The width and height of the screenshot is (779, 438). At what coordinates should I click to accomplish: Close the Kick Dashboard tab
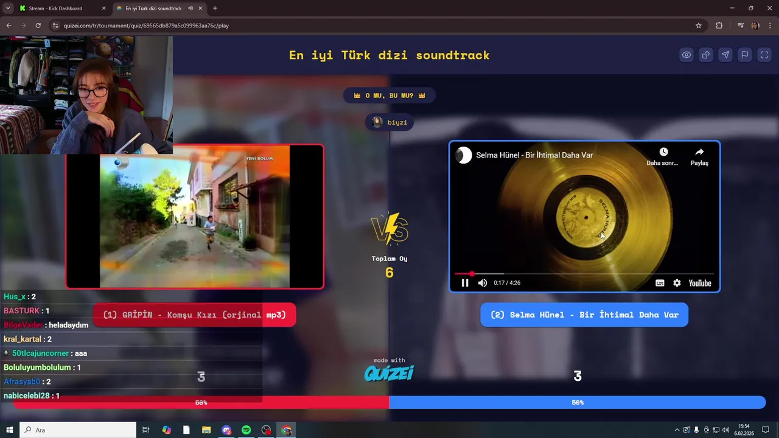pos(103,9)
